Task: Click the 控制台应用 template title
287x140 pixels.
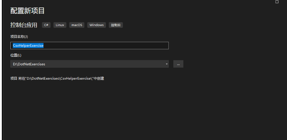Action: tap(24, 25)
